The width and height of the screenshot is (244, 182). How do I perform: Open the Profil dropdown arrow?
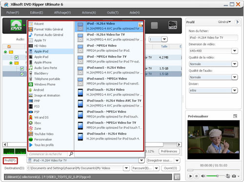tap(142, 161)
